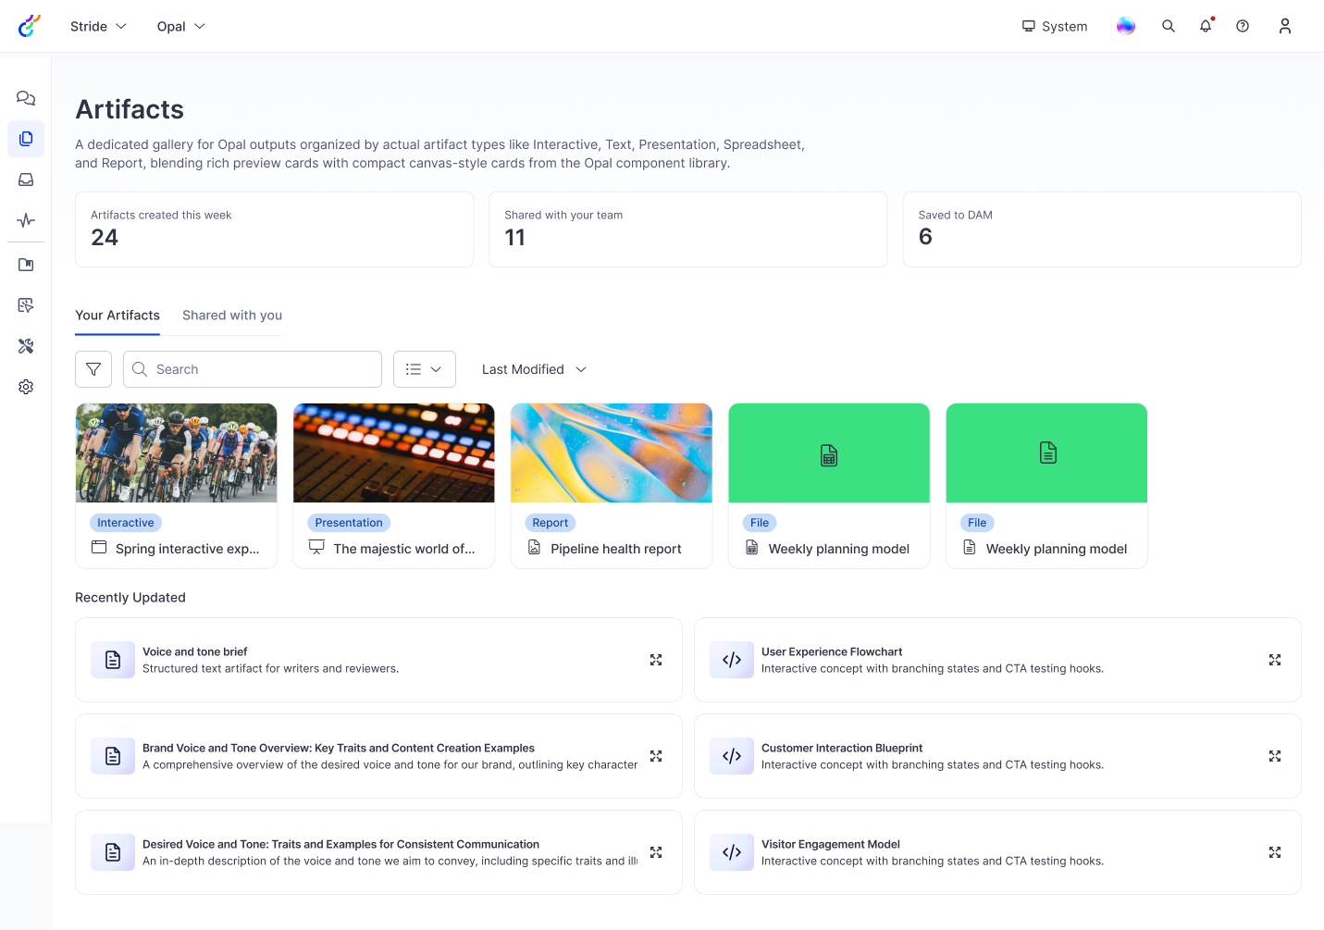Select the Your Artifacts tab
The width and height of the screenshot is (1324, 930).
[x=118, y=316]
